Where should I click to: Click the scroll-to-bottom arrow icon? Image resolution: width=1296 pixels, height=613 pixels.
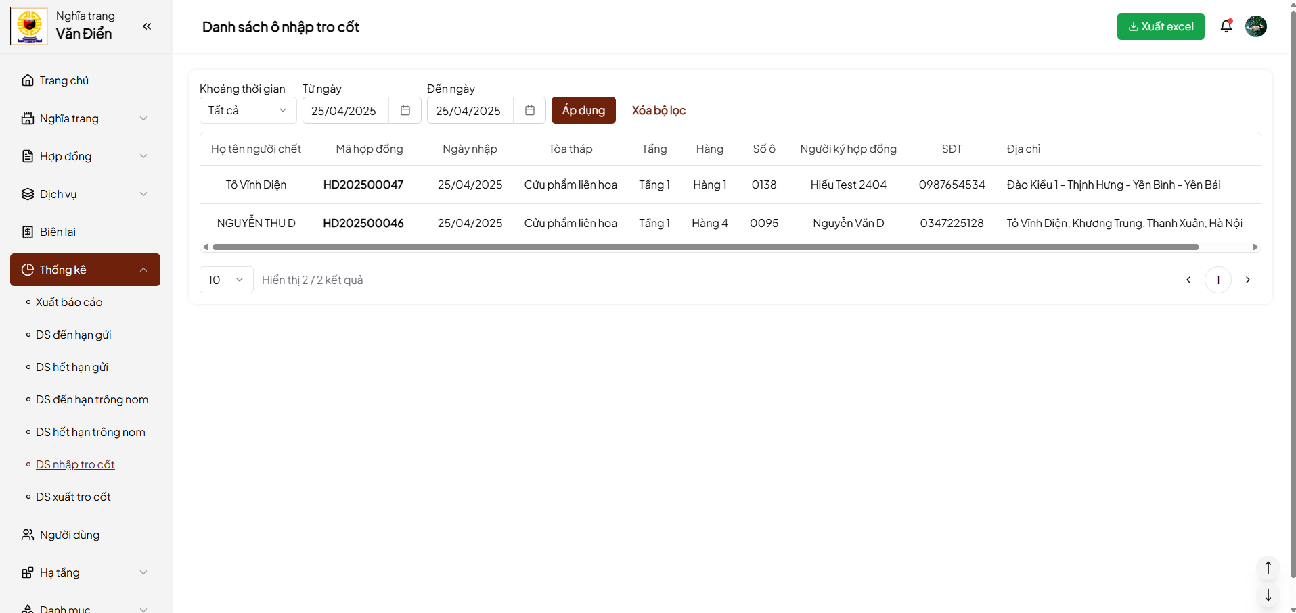click(x=1268, y=595)
